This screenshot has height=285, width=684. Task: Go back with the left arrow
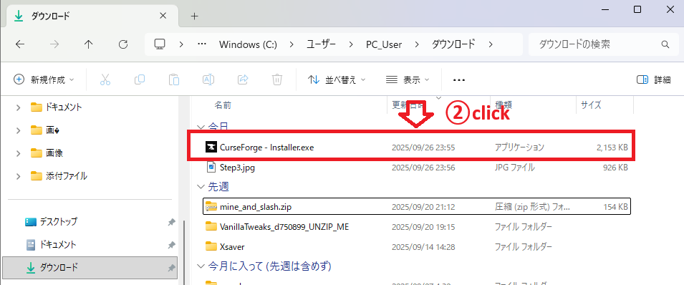click(19, 44)
